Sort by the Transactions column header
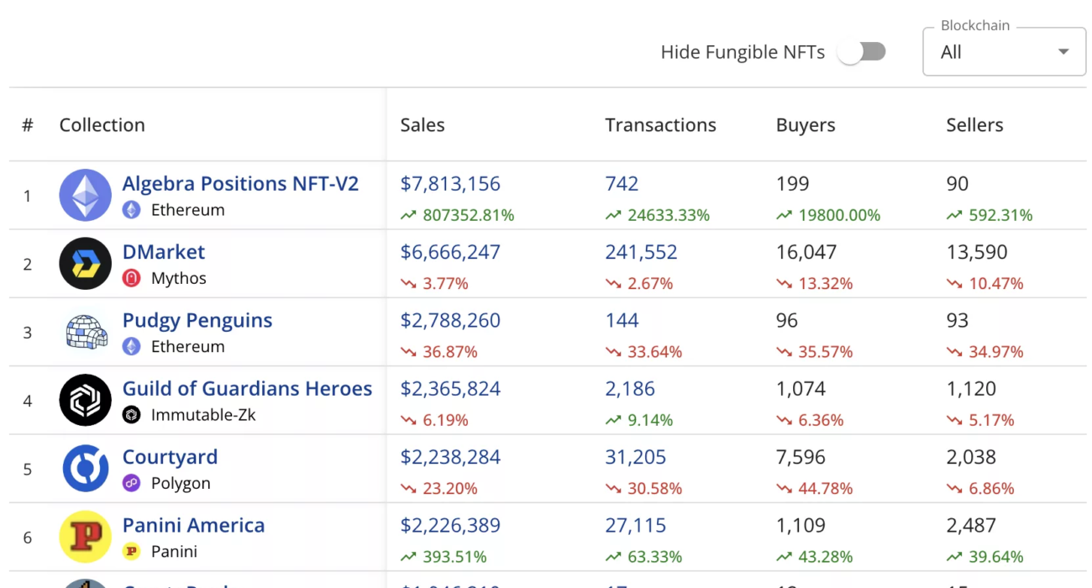The image size is (1092, 588). click(x=660, y=125)
